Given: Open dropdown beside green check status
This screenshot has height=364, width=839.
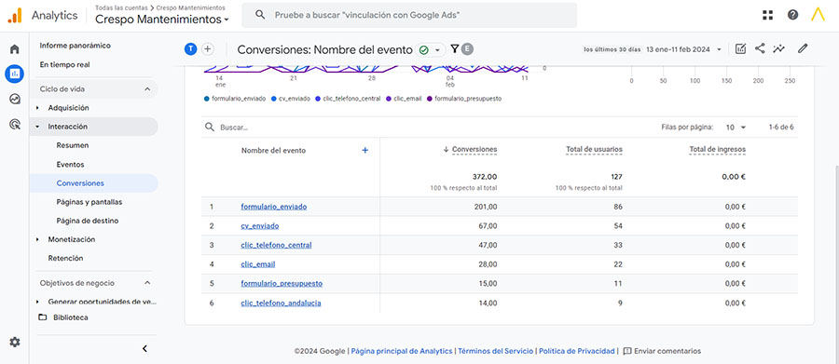Looking at the screenshot, I should (438, 49).
